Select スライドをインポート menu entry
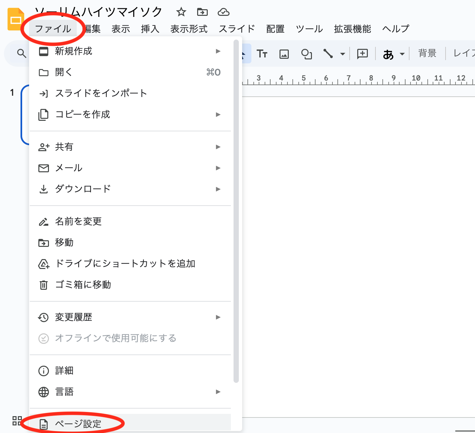 [x=101, y=93]
